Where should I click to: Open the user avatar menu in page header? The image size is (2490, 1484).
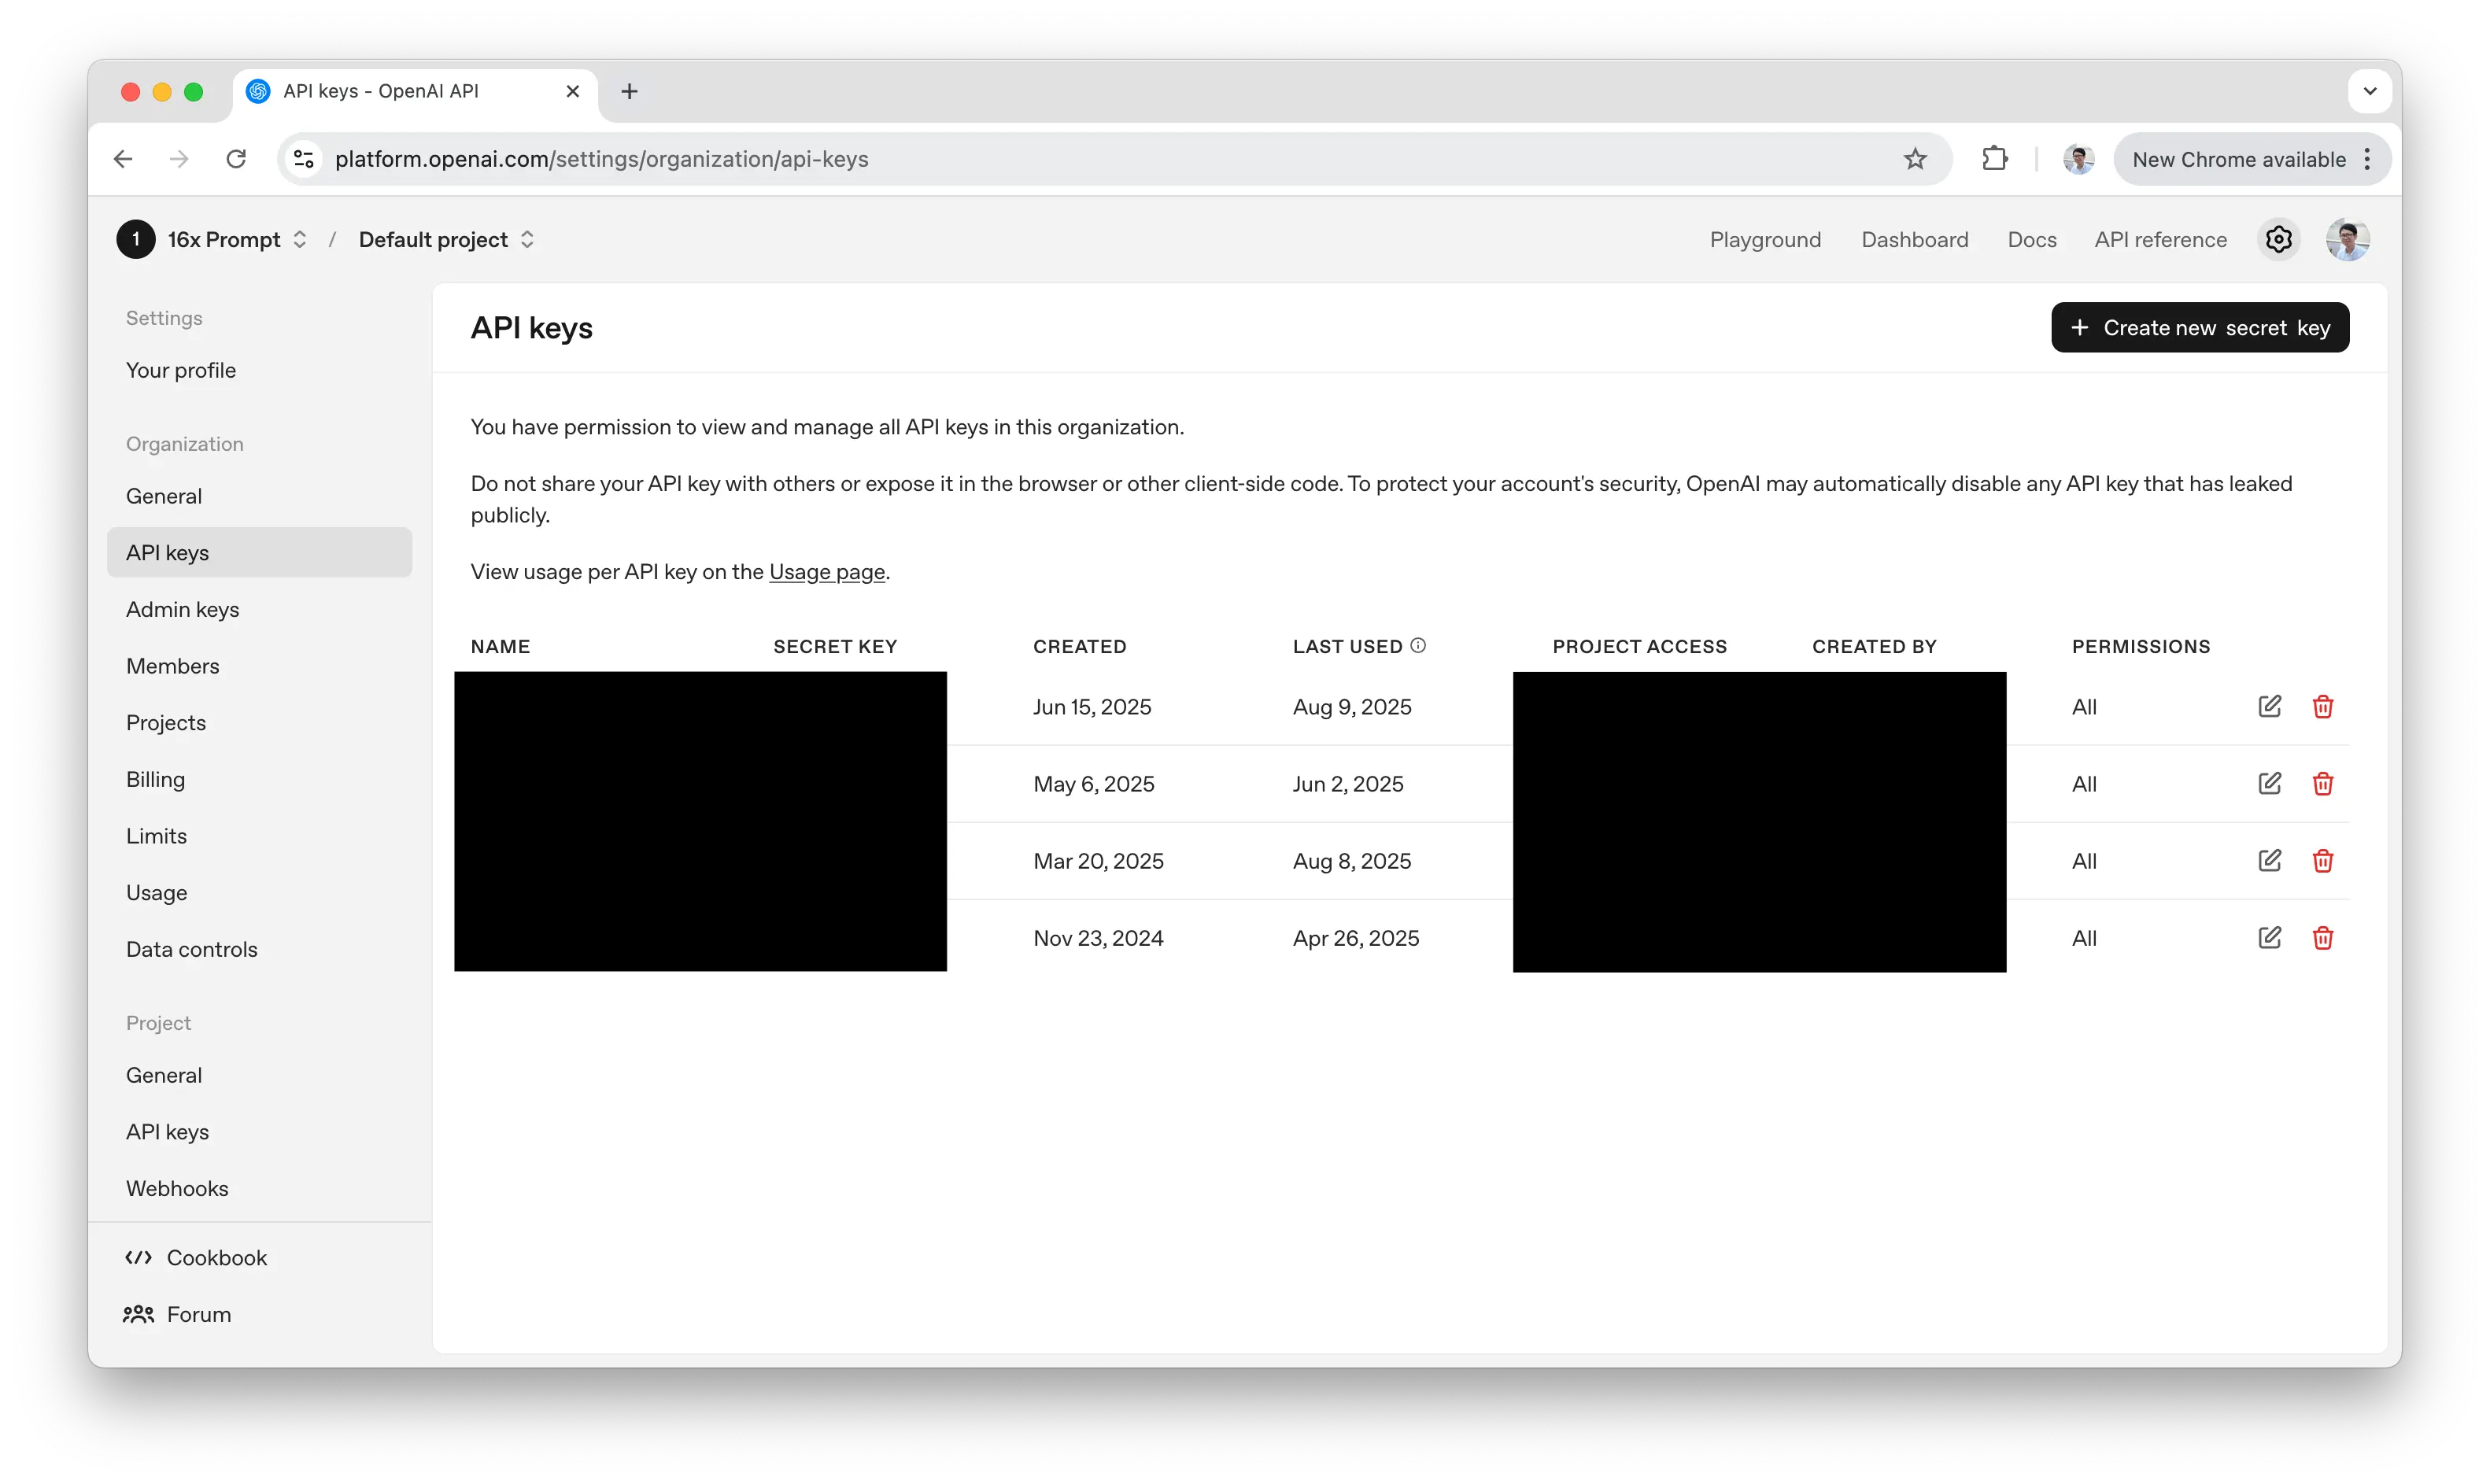point(2347,240)
